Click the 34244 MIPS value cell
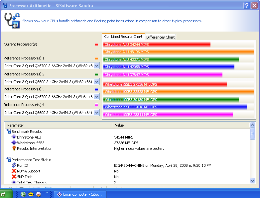This screenshot has height=198, width=260. click(x=124, y=137)
